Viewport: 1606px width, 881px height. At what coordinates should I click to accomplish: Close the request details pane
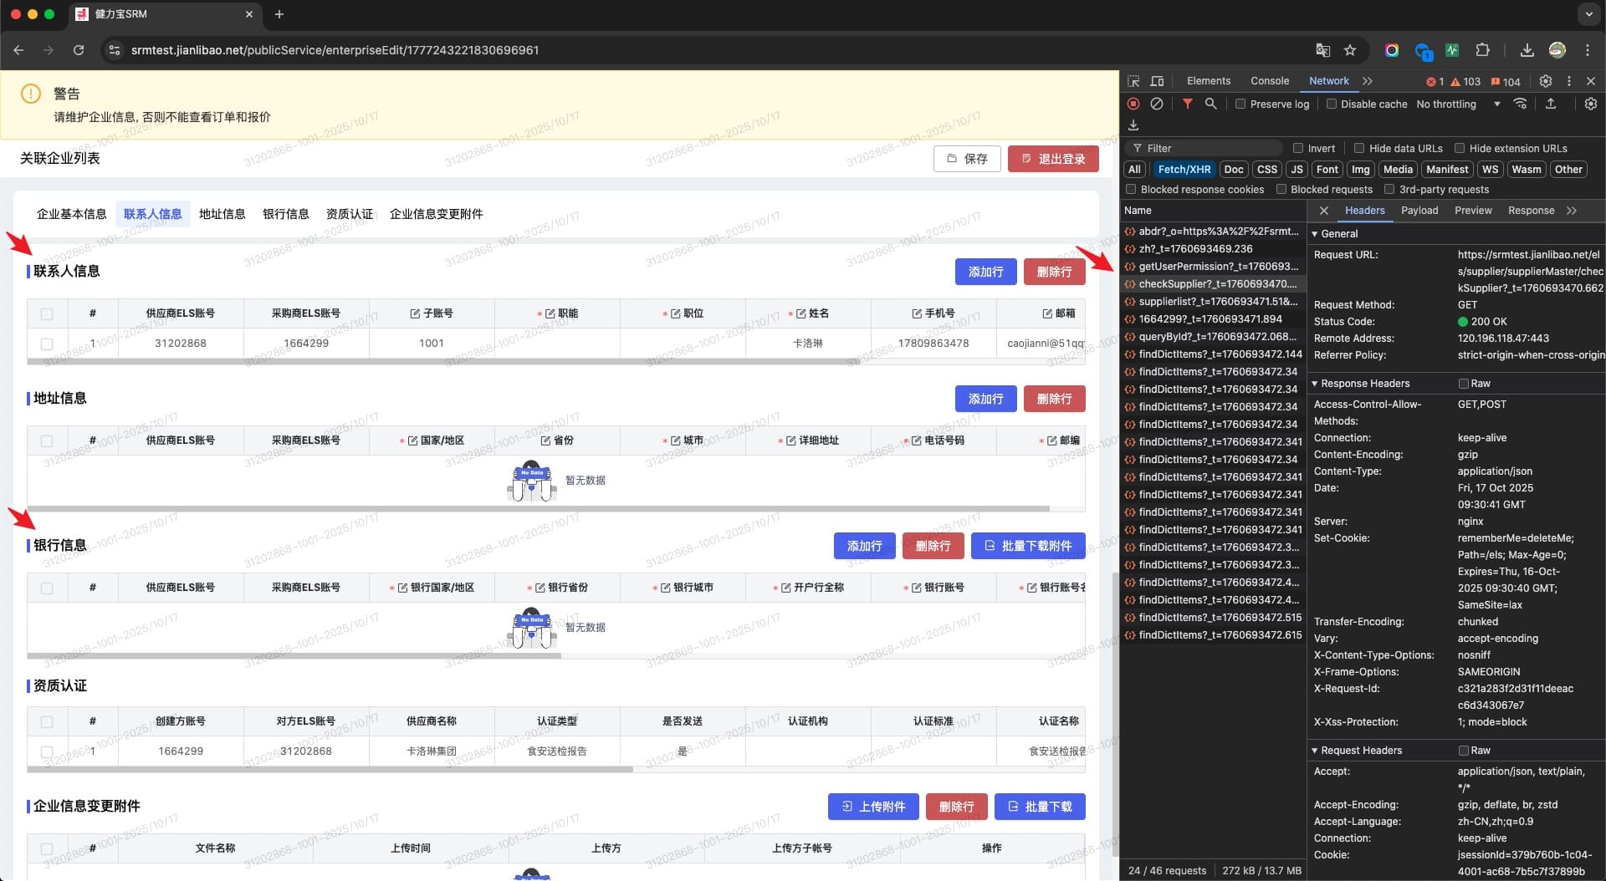click(1323, 211)
